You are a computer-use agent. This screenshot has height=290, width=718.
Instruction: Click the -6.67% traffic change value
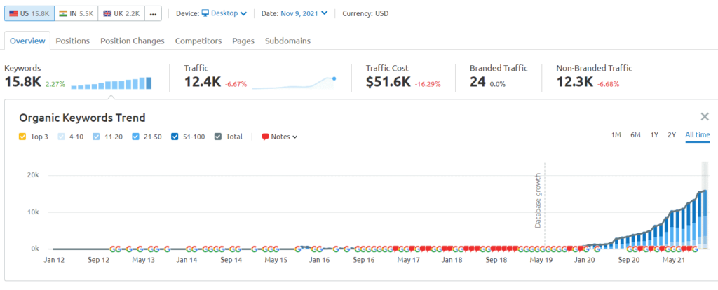tap(236, 84)
